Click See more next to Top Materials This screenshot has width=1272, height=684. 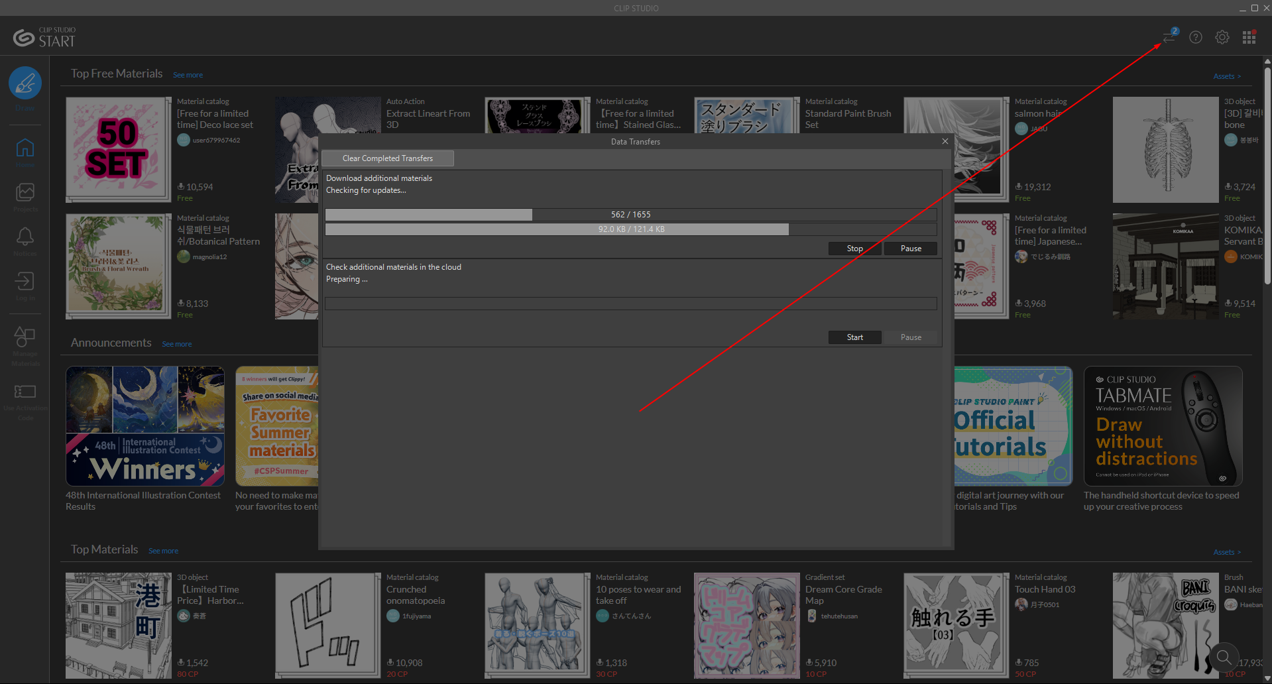point(164,551)
